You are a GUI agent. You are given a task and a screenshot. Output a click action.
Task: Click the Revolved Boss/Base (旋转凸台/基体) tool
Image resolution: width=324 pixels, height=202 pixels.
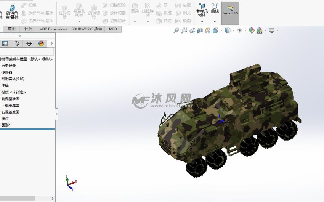click(12, 12)
